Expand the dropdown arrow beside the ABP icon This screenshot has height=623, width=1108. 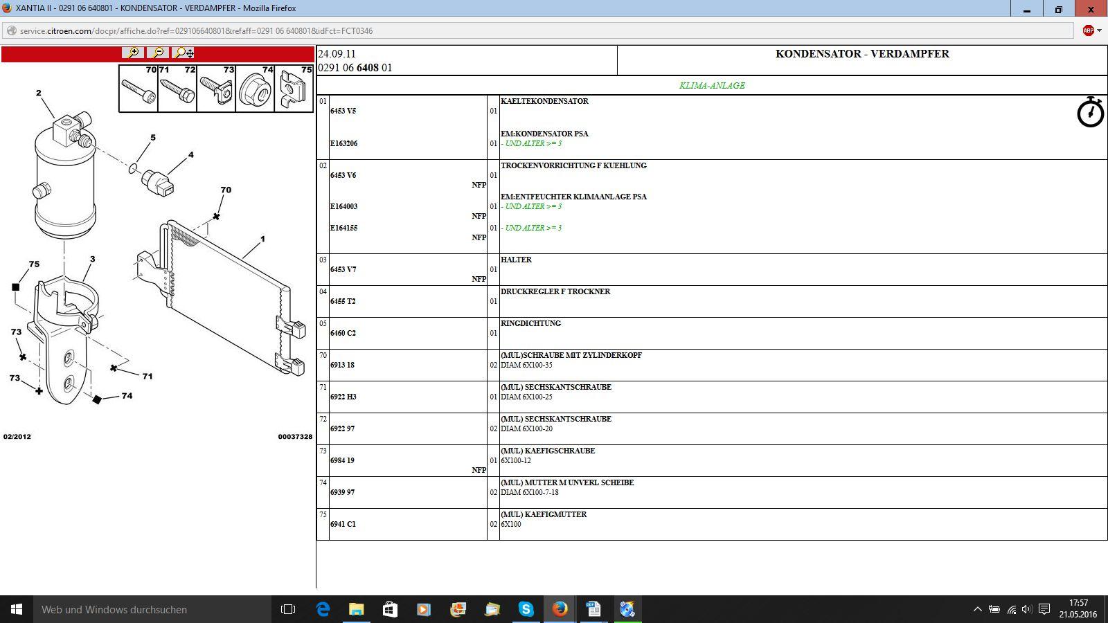pos(1099,30)
